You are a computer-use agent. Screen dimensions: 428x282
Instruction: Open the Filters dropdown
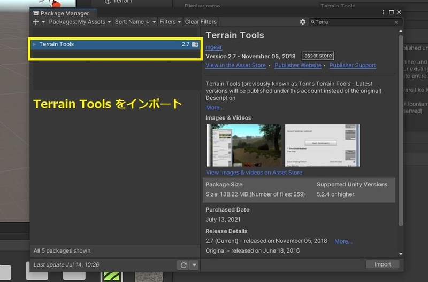pyautogui.click(x=170, y=22)
